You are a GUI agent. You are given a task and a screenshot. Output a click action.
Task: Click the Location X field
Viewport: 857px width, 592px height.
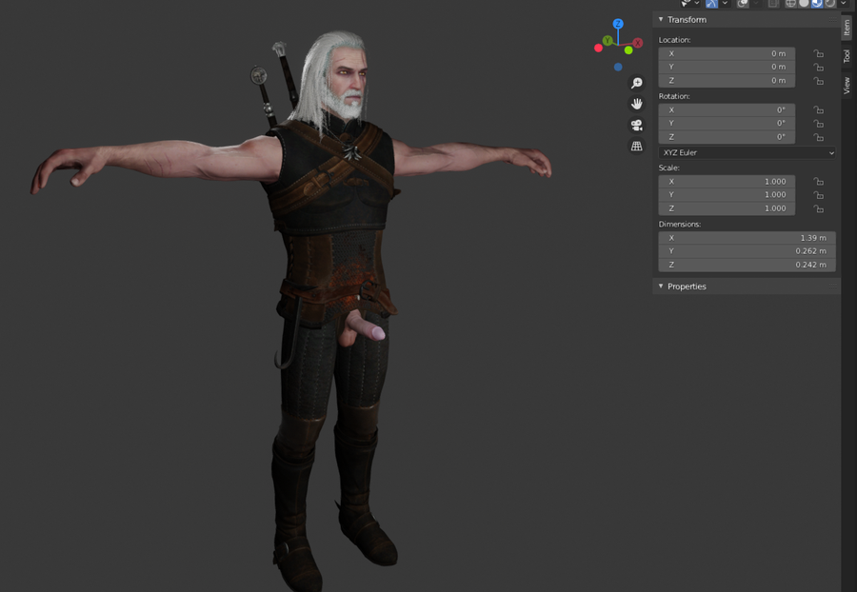(x=727, y=53)
